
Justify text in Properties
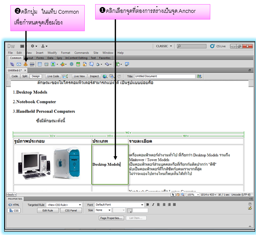click(175, 205)
